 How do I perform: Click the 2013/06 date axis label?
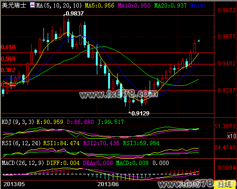[x=108, y=184]
